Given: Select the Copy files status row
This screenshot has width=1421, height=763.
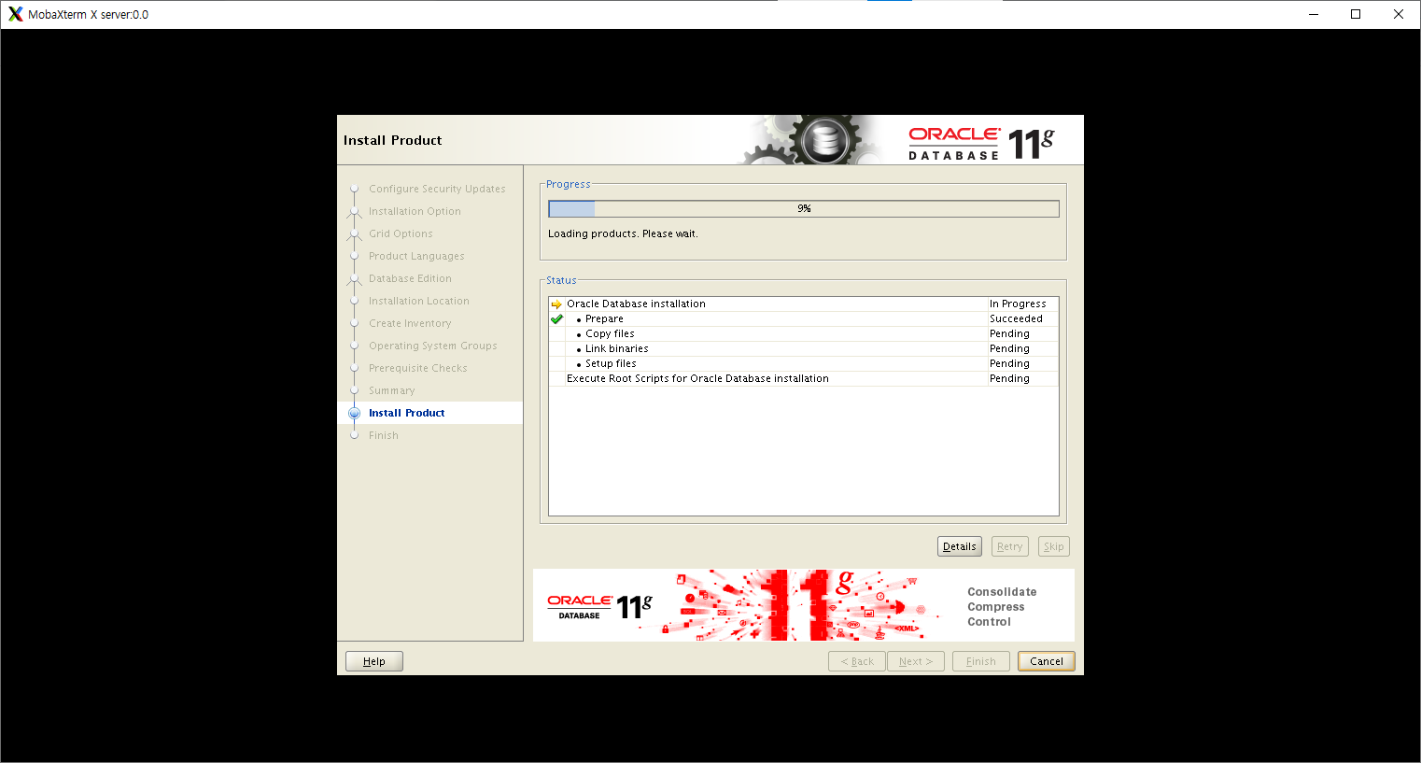Looking at the screenshot, I should (804, 333).
